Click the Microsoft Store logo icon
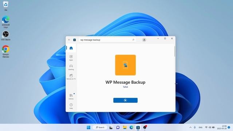This screenshot has height=131, width=233. point(74,40)
